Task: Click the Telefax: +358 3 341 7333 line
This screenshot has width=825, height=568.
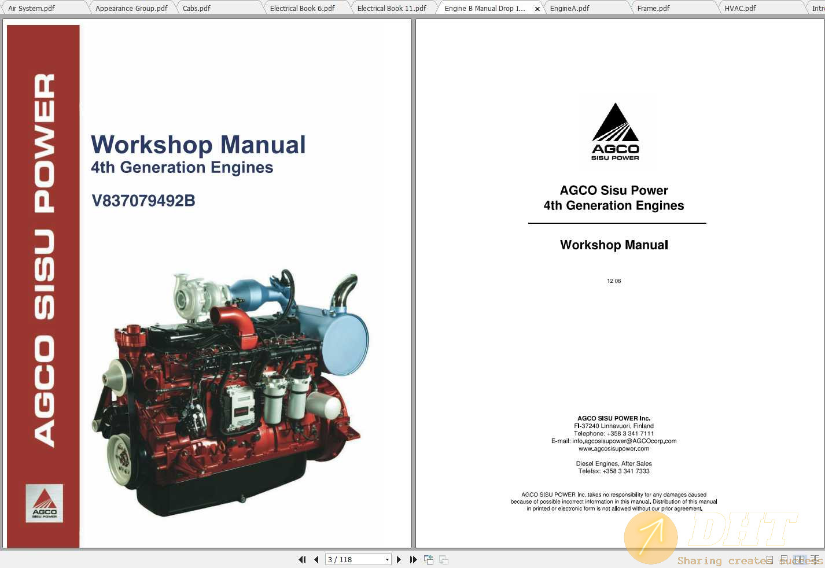Action: [614, 471]
